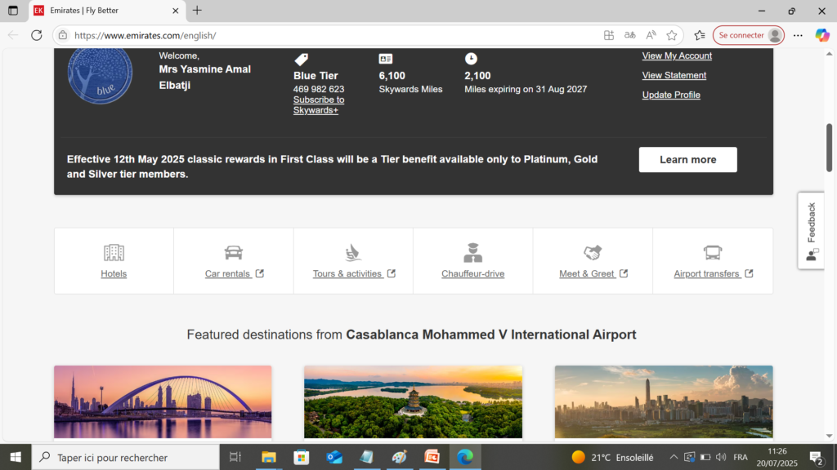Image resolution: width=837 pixels, height=470 pixels.
Task: Open the Feedback side tab
Action: click(812, 231)
